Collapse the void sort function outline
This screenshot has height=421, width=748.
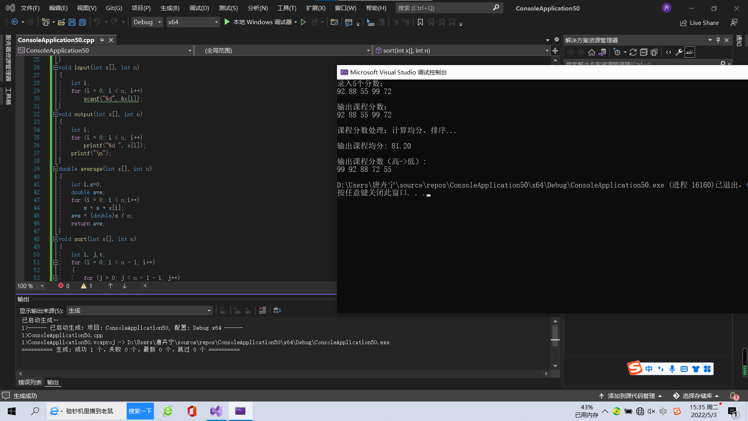pos(56,239)
